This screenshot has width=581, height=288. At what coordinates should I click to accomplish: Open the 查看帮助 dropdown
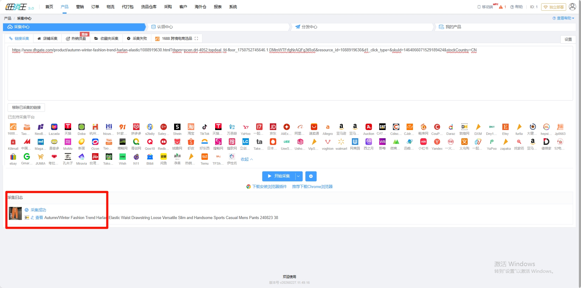click(x=563, y=18)
